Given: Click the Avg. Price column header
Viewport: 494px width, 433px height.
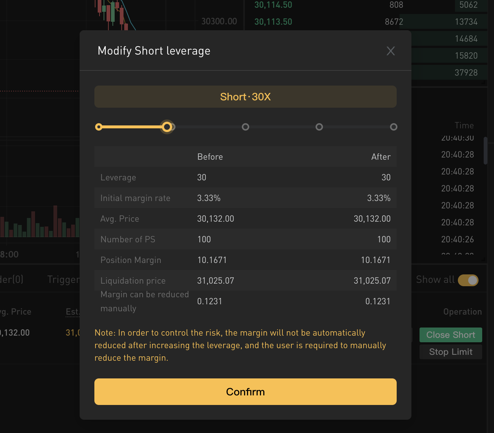Looking at the screenshot, I should 15,312.
